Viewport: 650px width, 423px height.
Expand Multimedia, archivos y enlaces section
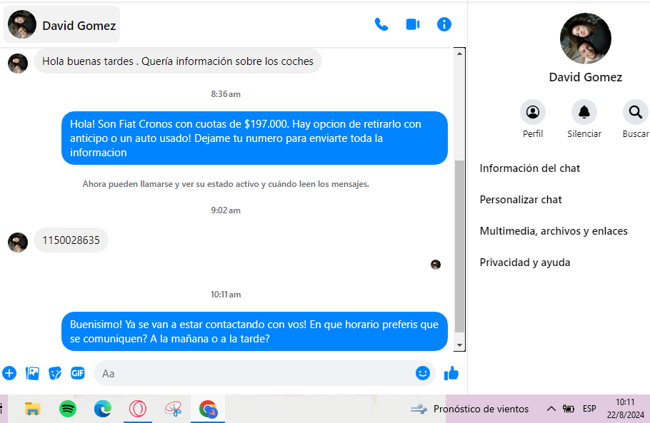(x=554, y=231)
